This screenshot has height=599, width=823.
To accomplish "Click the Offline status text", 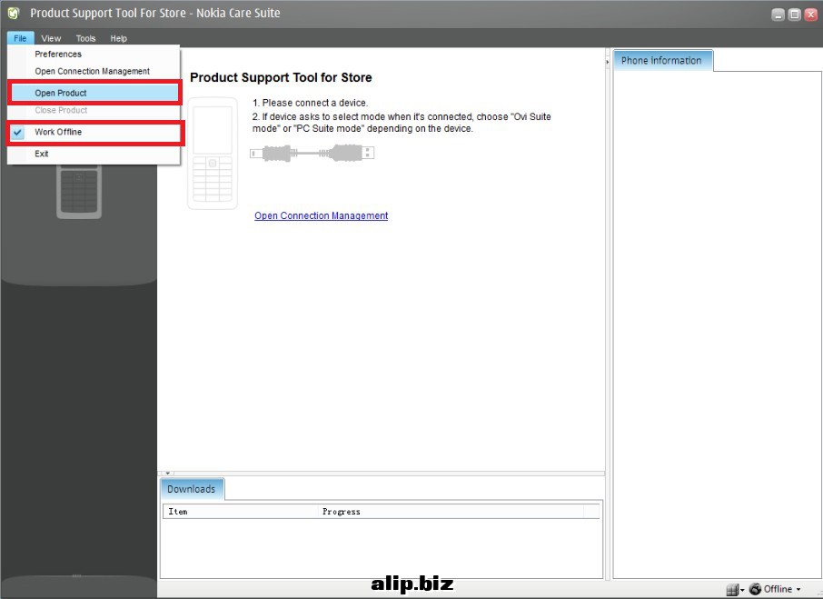I will pos(778,589).
